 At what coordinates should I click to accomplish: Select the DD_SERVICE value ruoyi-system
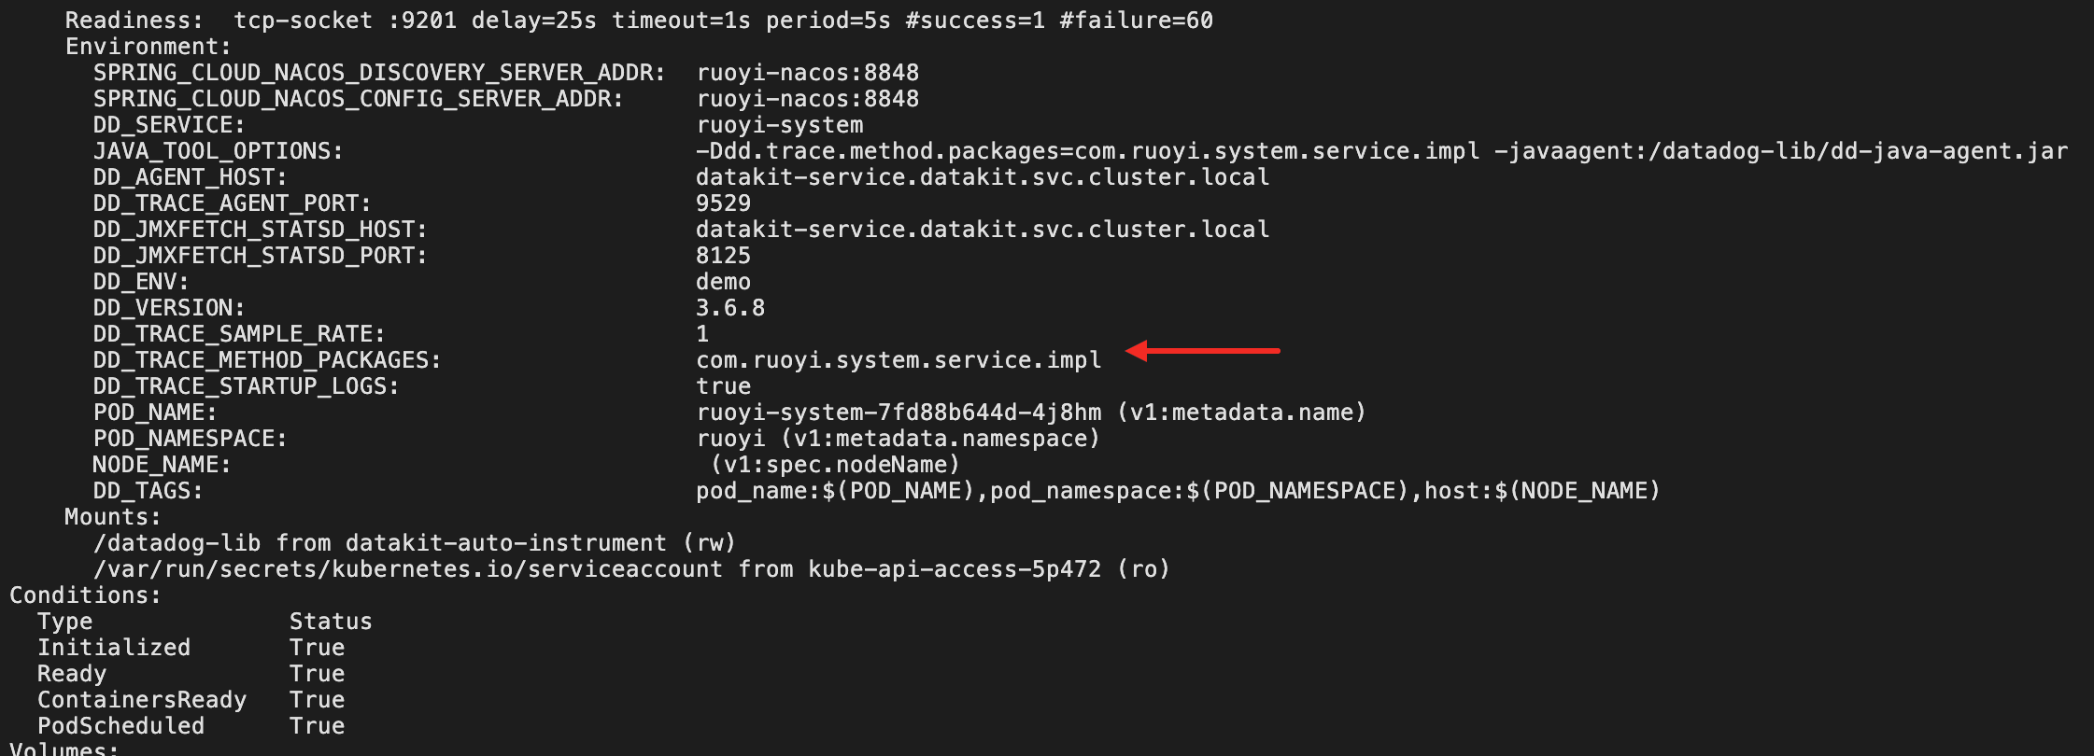780,125
